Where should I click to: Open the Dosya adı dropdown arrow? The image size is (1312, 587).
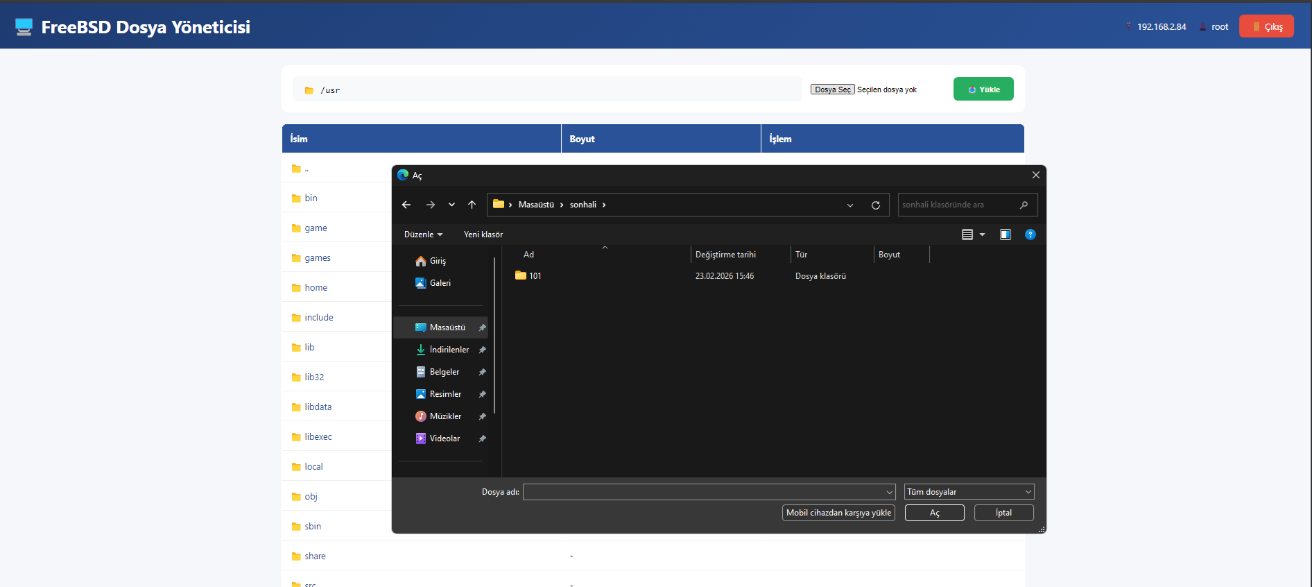890,492
